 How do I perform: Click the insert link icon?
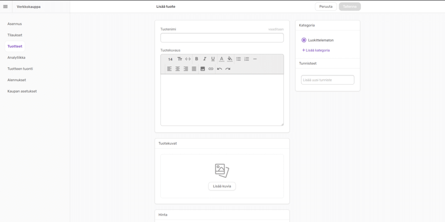(211, 69)
